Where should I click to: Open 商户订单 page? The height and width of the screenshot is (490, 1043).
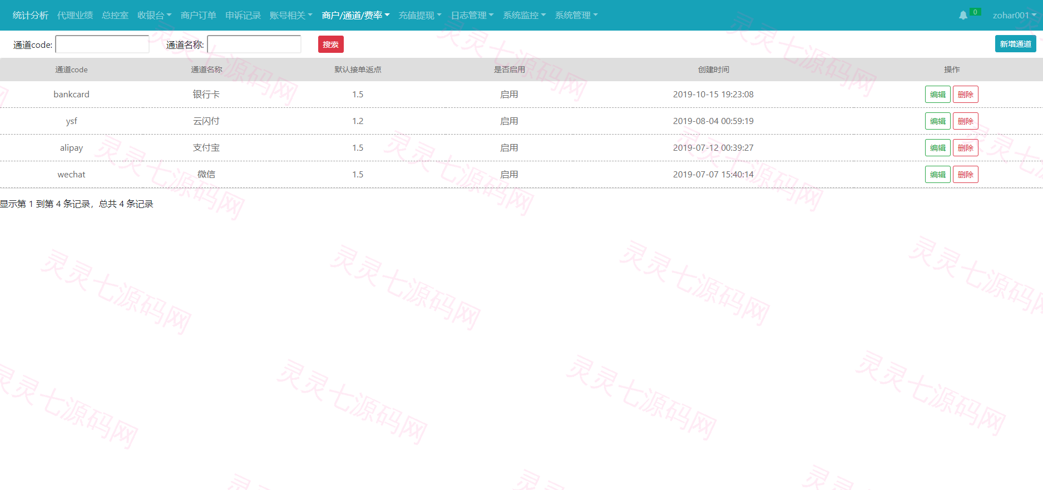point(199,16)
